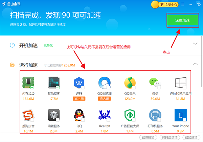Select the WPS app icon
Image resolution: width=203 pixels, height=142 pixels.
tap(79, 83)
